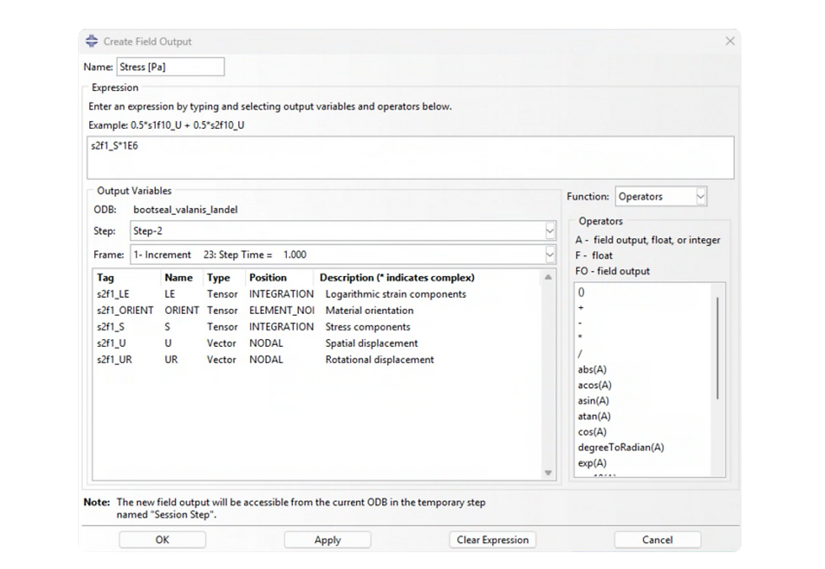Edit the Name field containing Stress [Pa]

(x=170, y=66)
